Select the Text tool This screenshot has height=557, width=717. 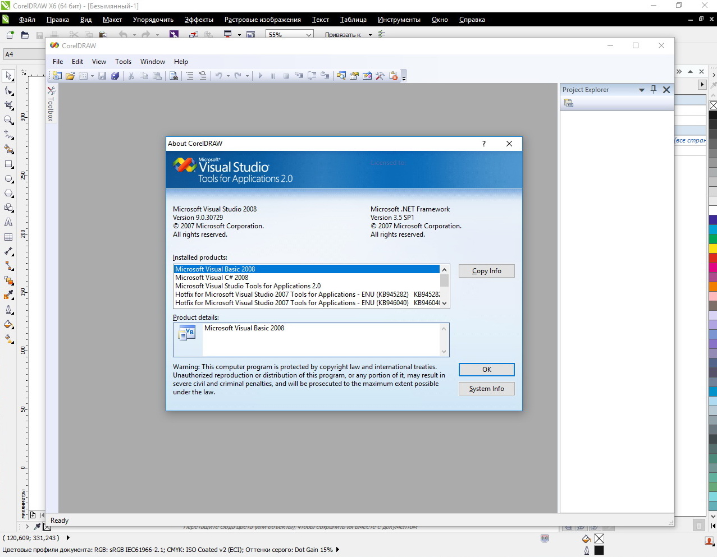coord(8,223)
